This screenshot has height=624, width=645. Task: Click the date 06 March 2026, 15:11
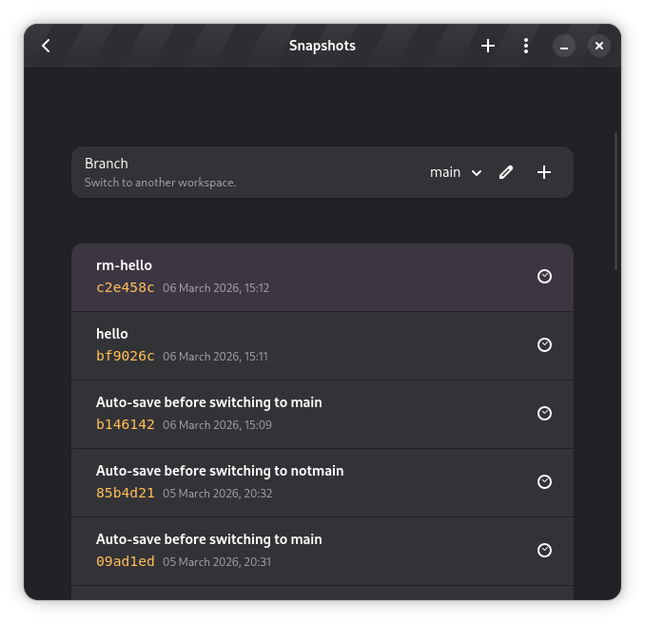click(215, 357)
